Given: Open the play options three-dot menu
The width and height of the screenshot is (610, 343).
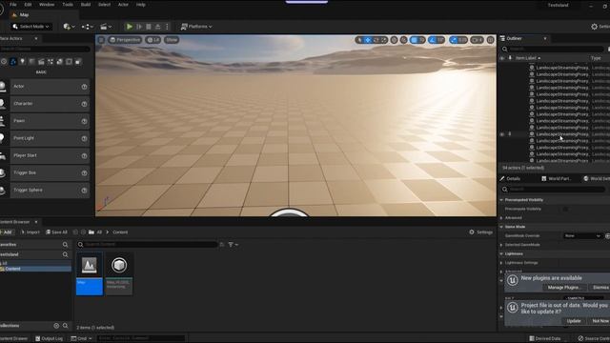Looking at the screenshot, I should [167, 27].
